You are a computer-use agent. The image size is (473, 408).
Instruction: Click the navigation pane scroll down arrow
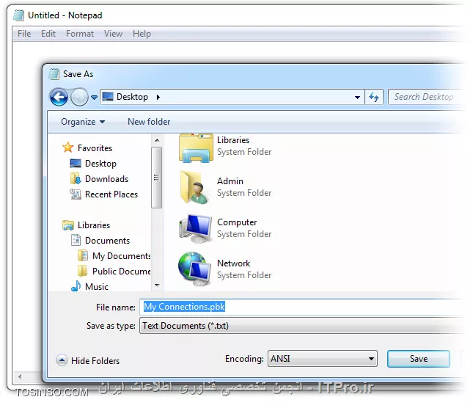click(x=157, y=285)
